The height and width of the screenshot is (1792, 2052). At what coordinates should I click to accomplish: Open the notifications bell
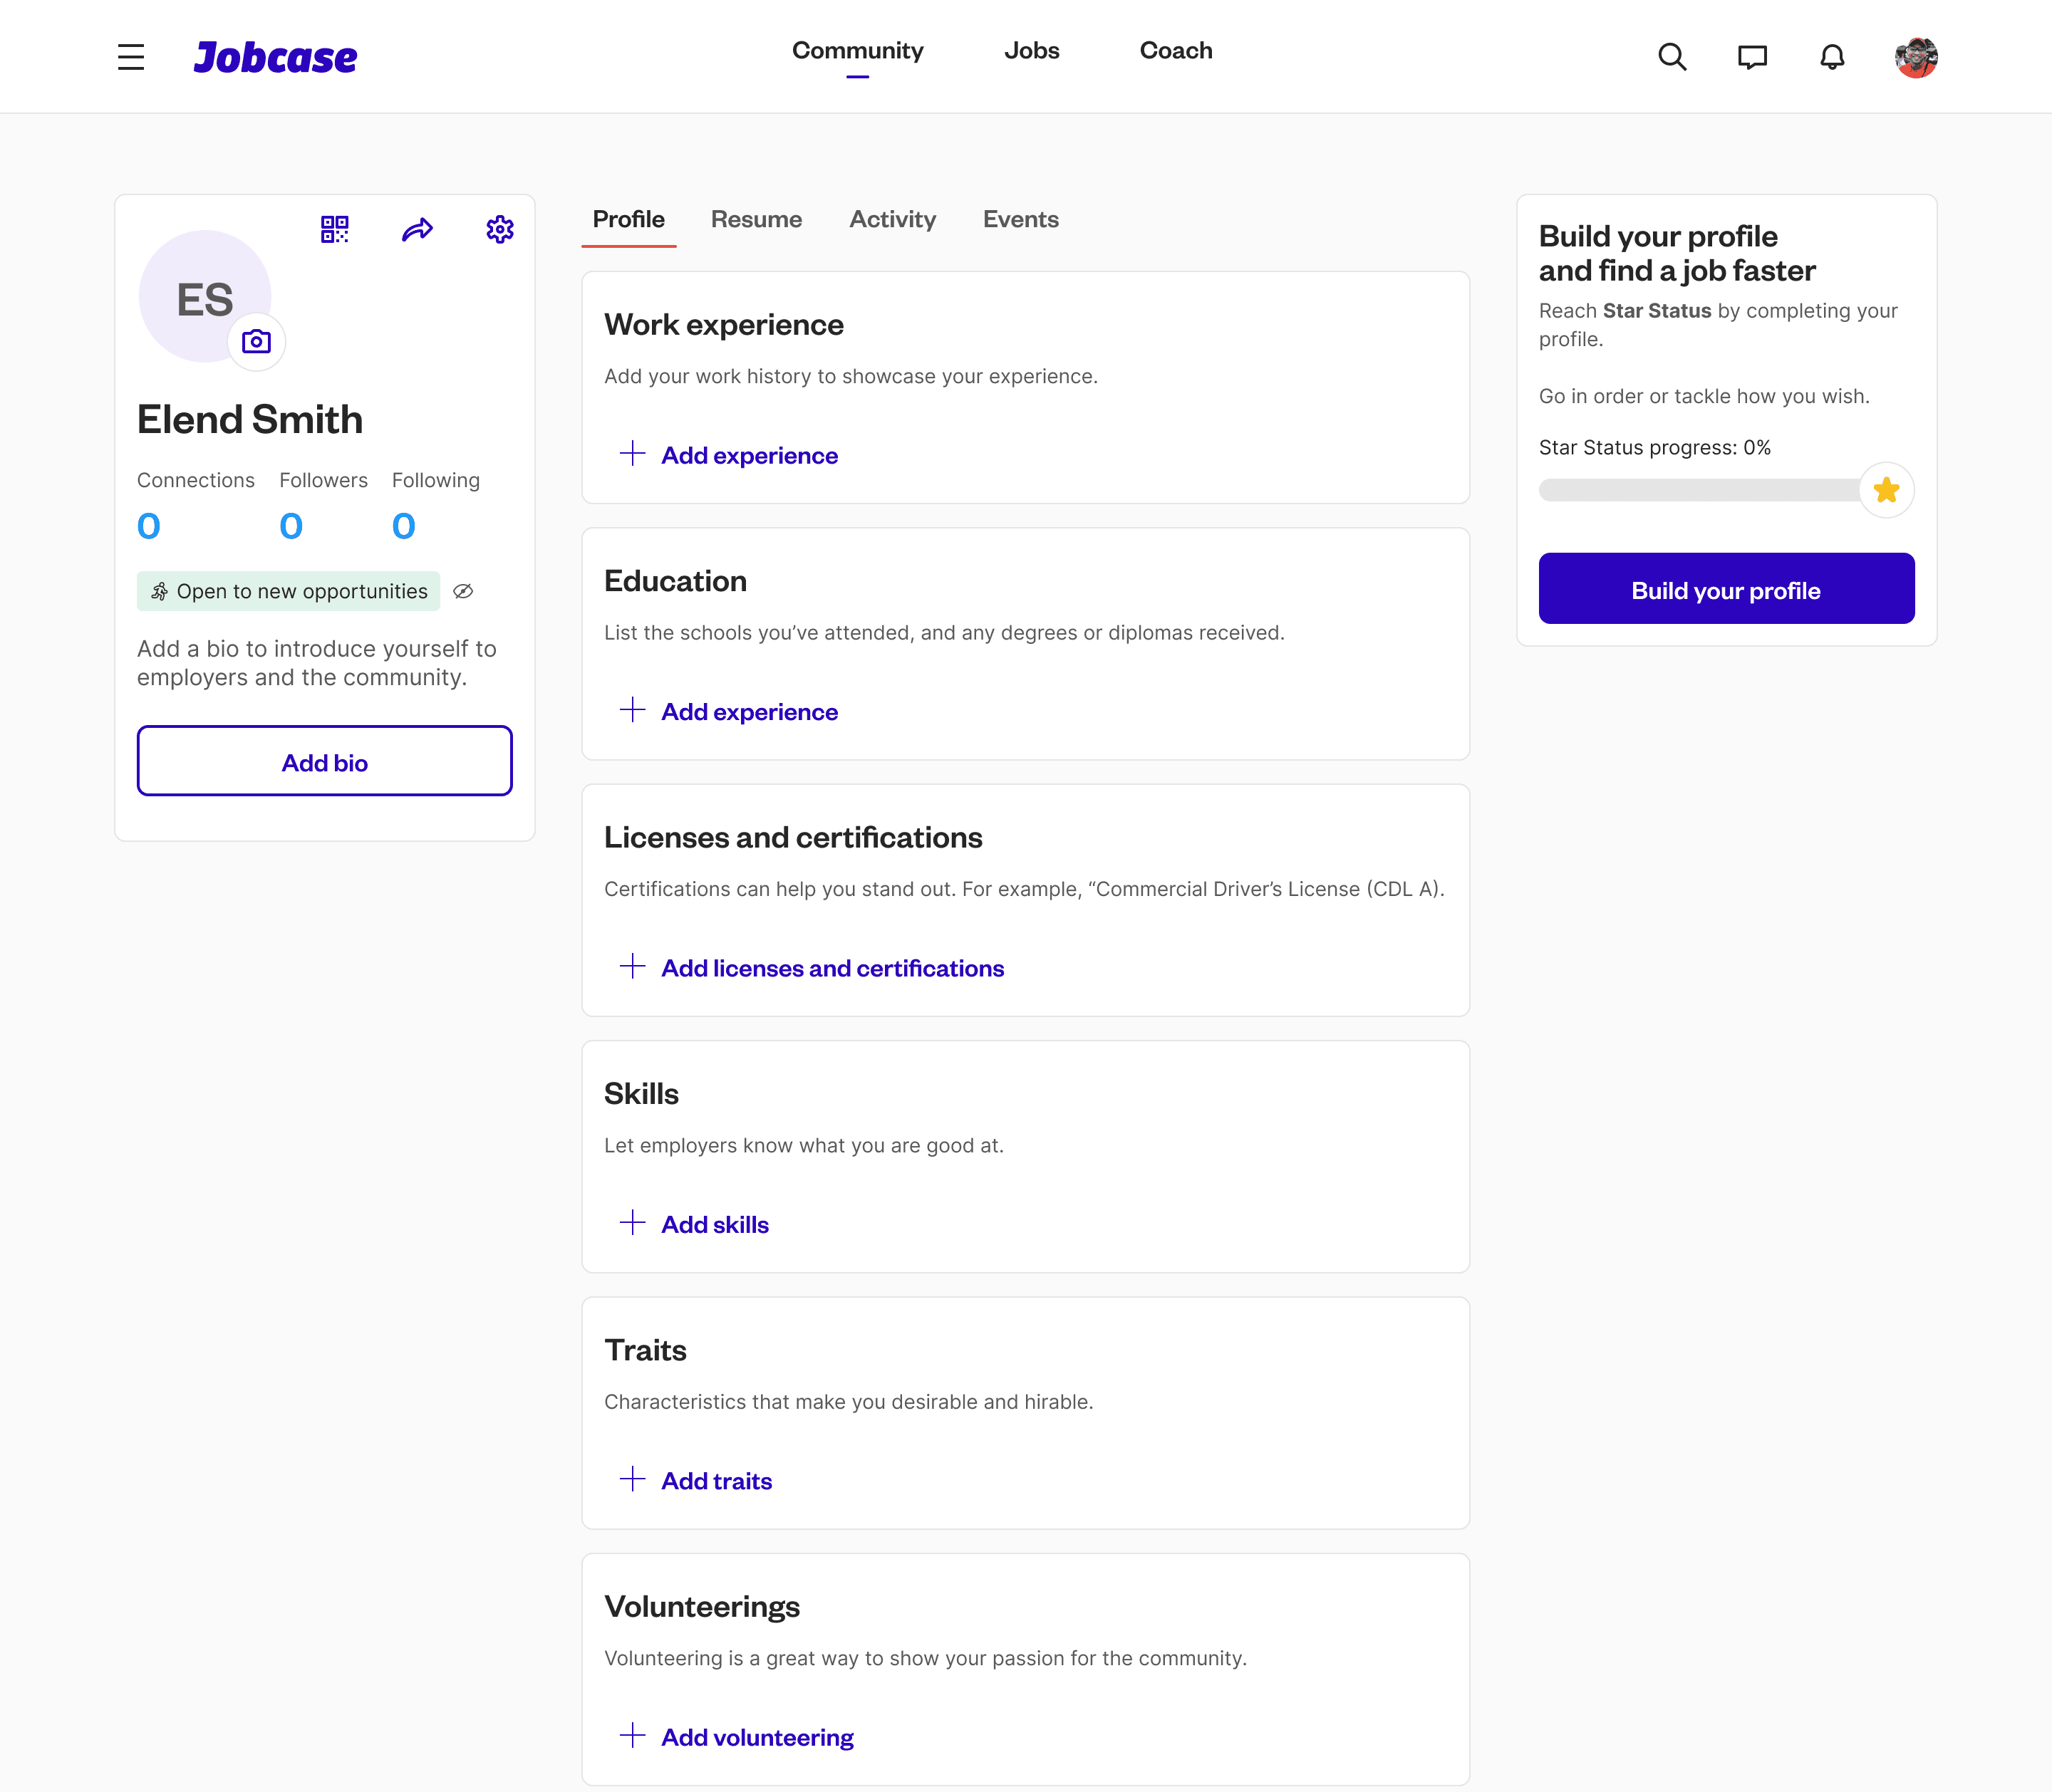point(1832,57)
